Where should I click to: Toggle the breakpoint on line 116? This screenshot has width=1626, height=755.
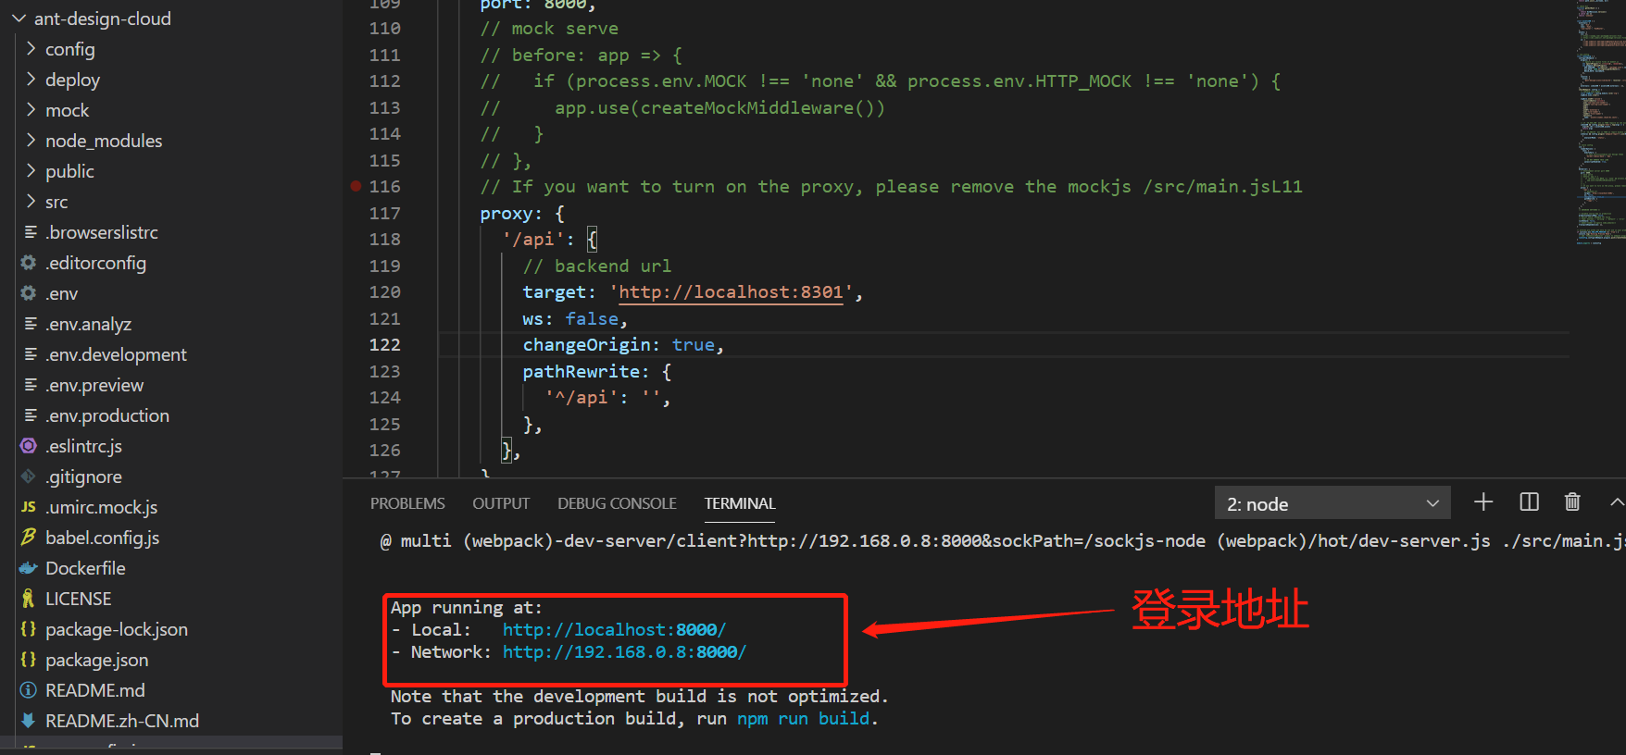point(356,186)
